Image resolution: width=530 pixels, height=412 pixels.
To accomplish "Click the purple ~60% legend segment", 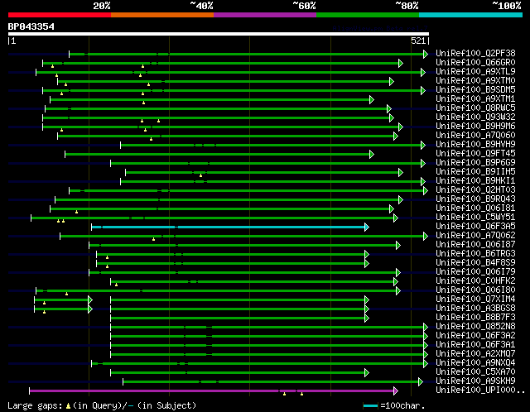I will click(x=265, y=15).
